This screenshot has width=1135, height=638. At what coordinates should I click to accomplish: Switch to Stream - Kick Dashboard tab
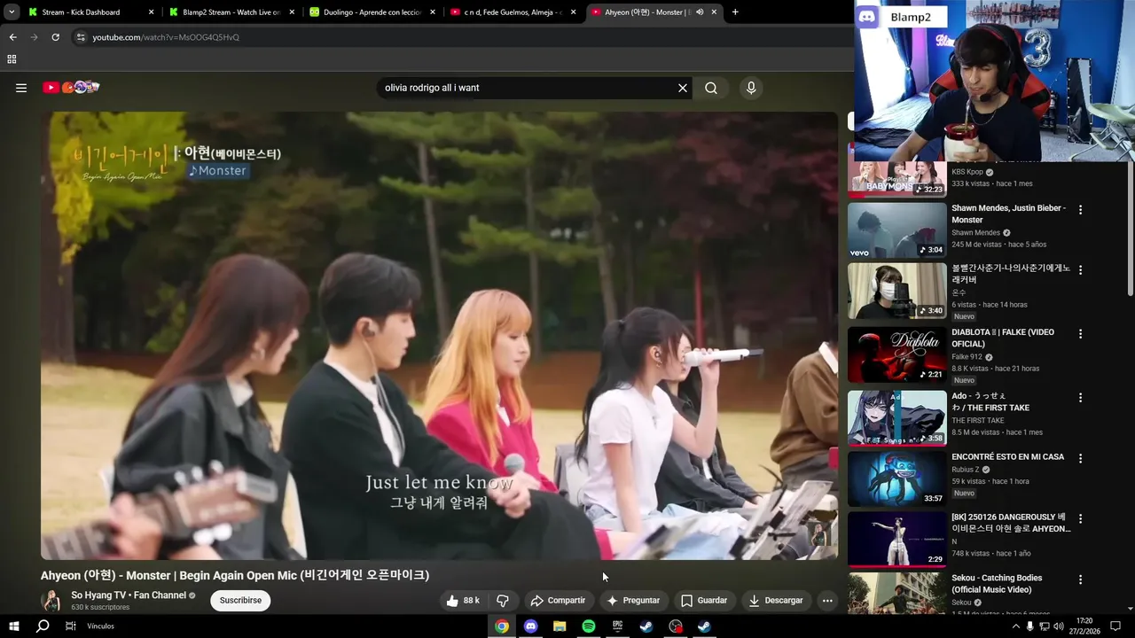[x=90, y=12]
